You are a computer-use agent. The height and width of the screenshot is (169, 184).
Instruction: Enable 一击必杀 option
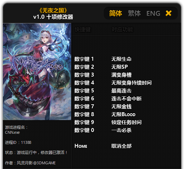tap(121, 130)
